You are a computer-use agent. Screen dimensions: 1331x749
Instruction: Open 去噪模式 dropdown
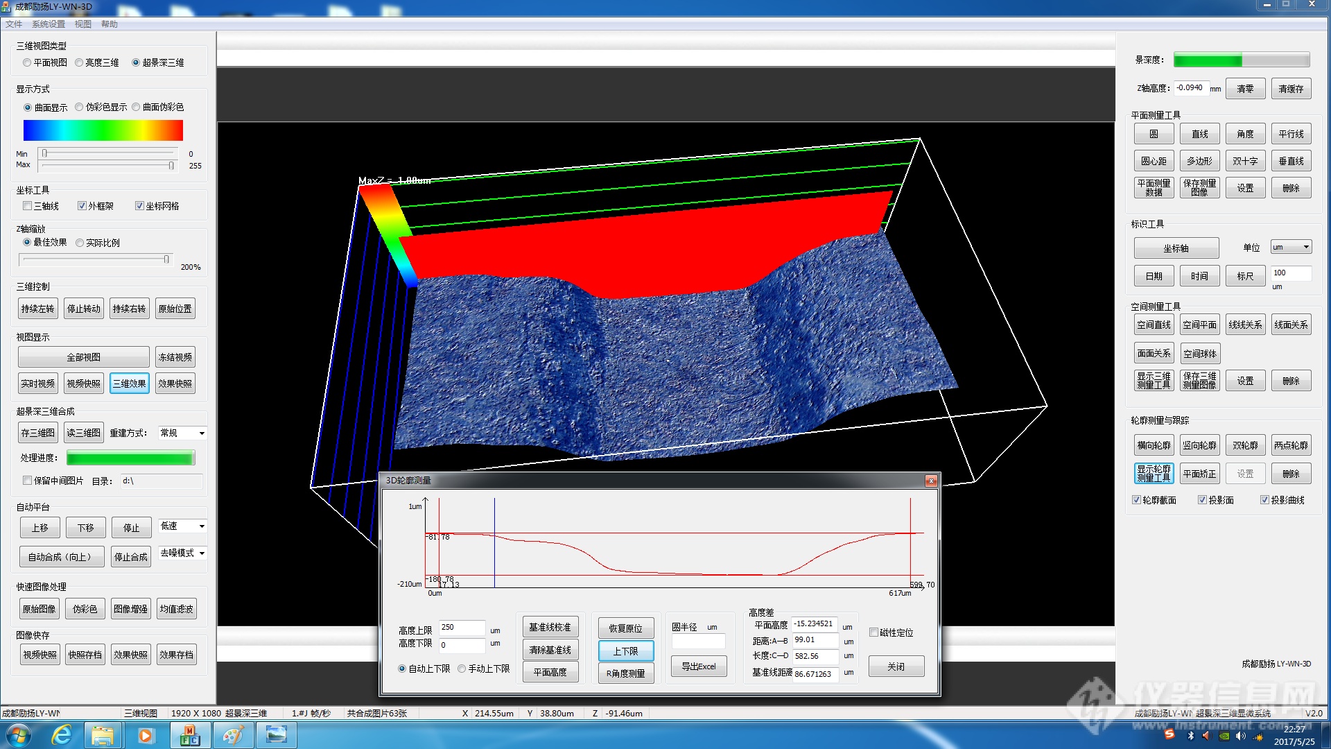182,553
